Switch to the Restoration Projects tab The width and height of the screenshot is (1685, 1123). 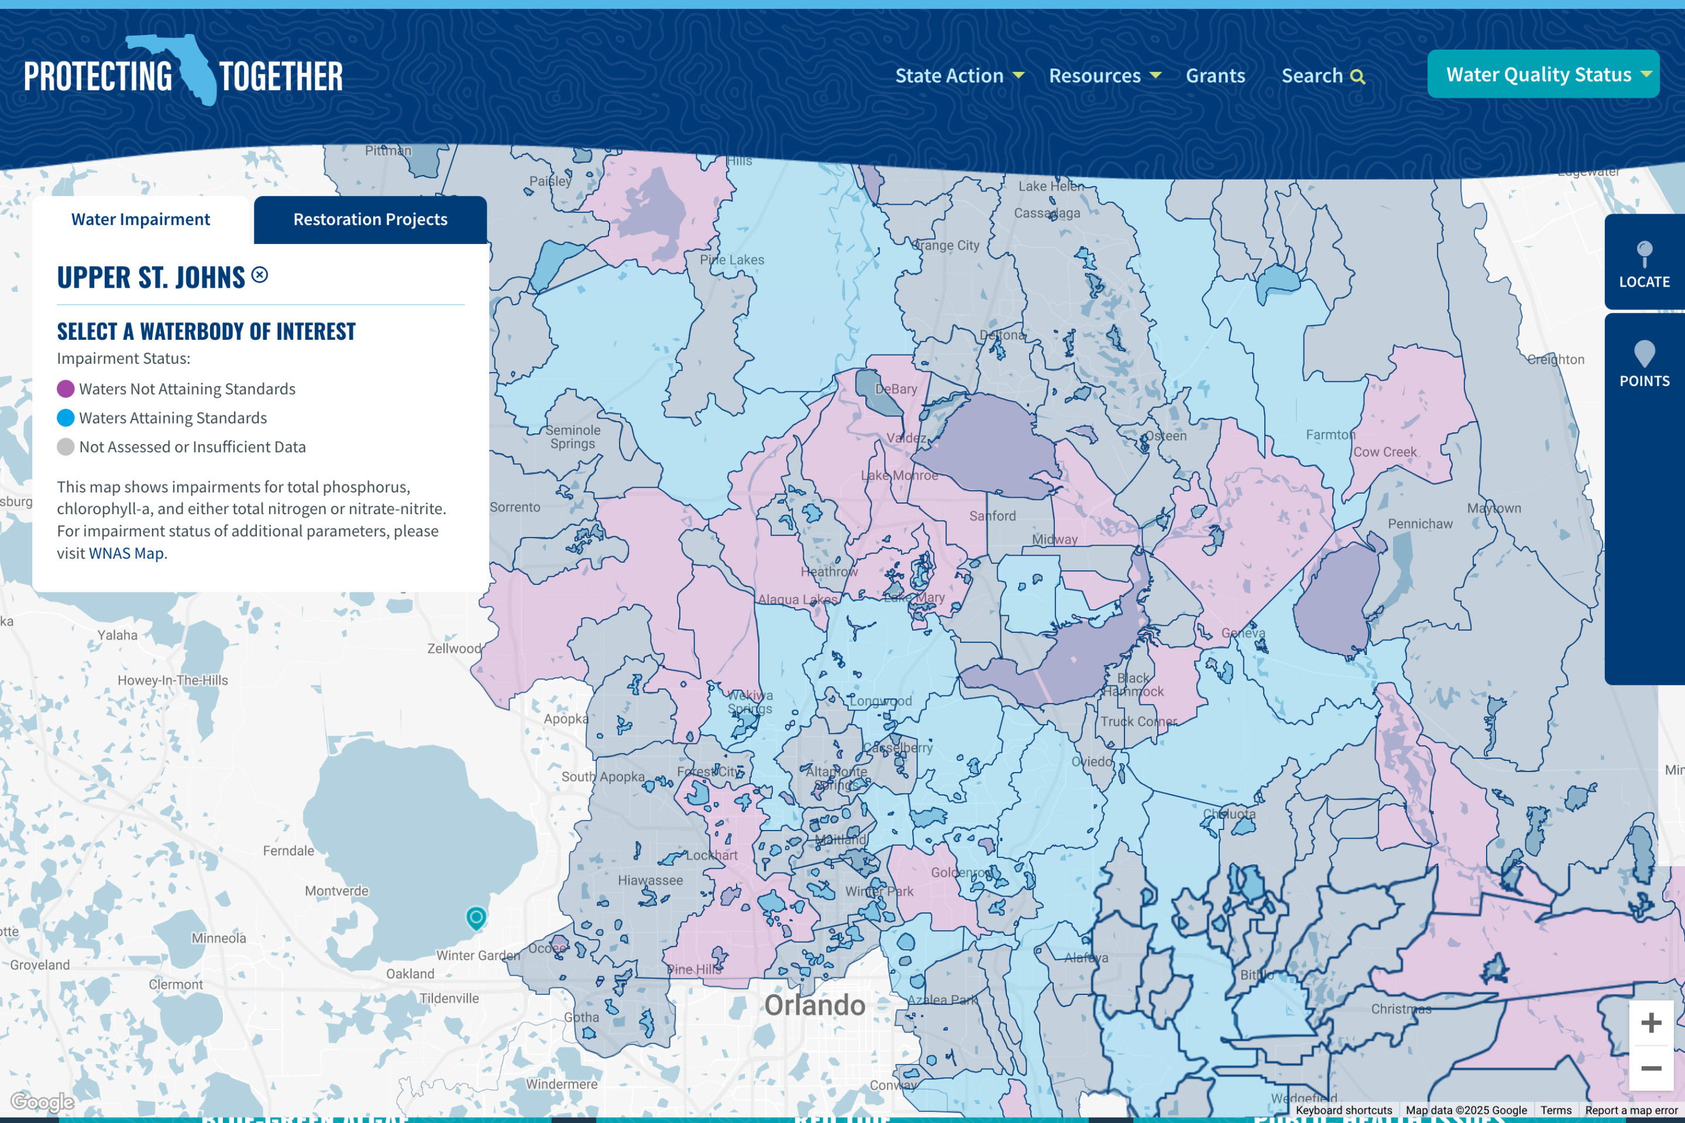[x=370, y=219]
